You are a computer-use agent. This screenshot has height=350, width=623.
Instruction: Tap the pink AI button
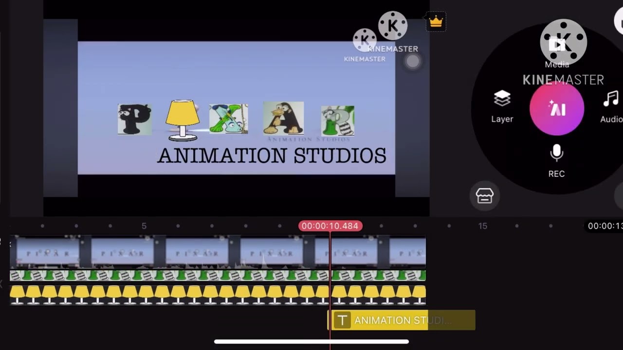(557, 109)
